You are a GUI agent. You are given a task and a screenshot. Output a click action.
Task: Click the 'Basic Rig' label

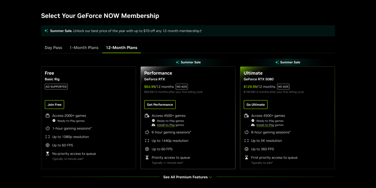[52, 79]
